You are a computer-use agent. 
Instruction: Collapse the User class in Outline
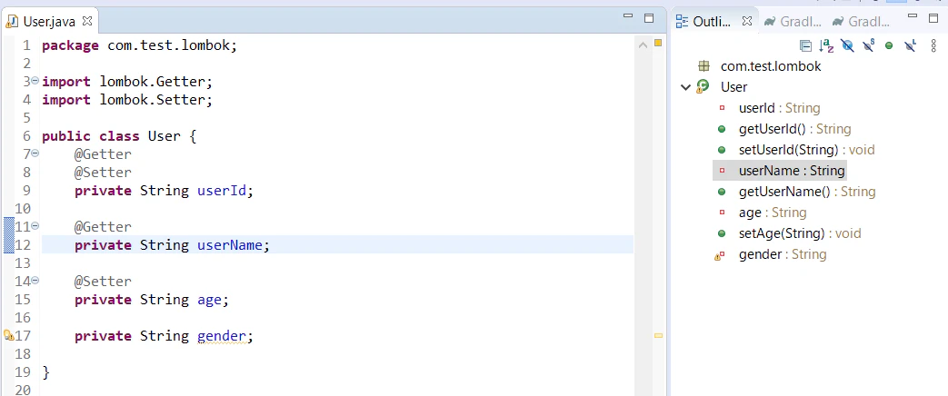coord(685,87)
